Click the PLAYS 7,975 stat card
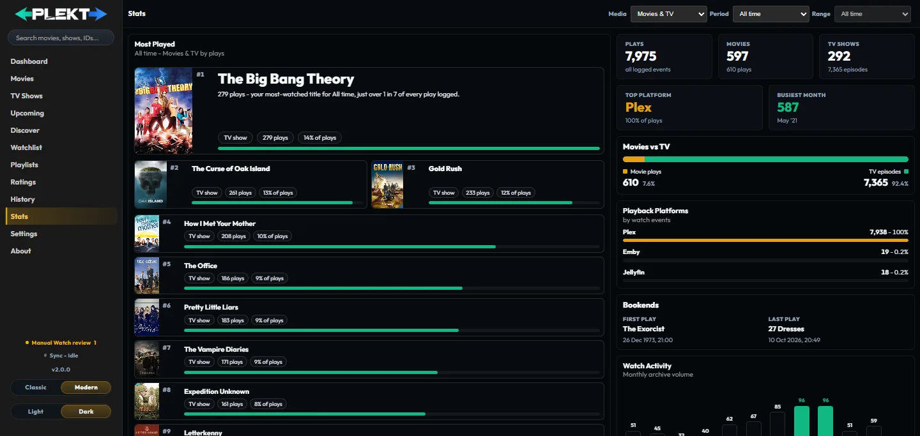The image size is (920, 436). pos(664,57)
